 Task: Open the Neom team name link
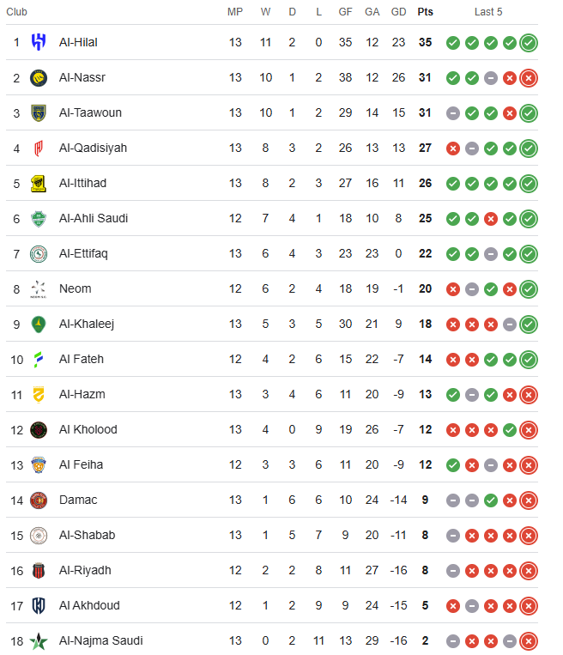tap(75, 288)
